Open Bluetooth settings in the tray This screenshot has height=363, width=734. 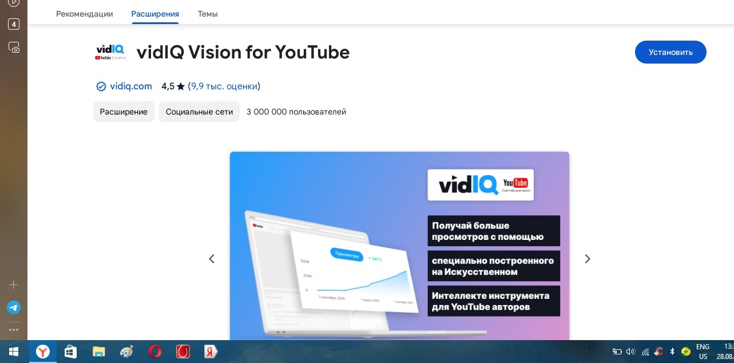(672, 352)
